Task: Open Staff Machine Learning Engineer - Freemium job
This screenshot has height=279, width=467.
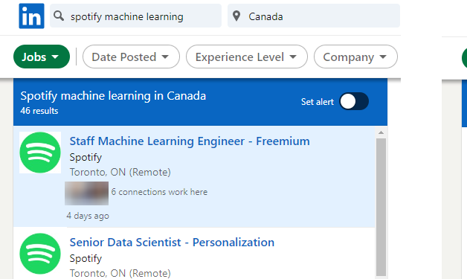Action: (190, 141)
